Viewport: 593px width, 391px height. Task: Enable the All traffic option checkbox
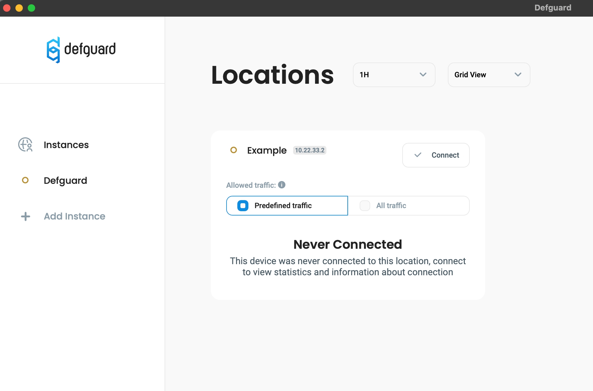tap(365, 206)
